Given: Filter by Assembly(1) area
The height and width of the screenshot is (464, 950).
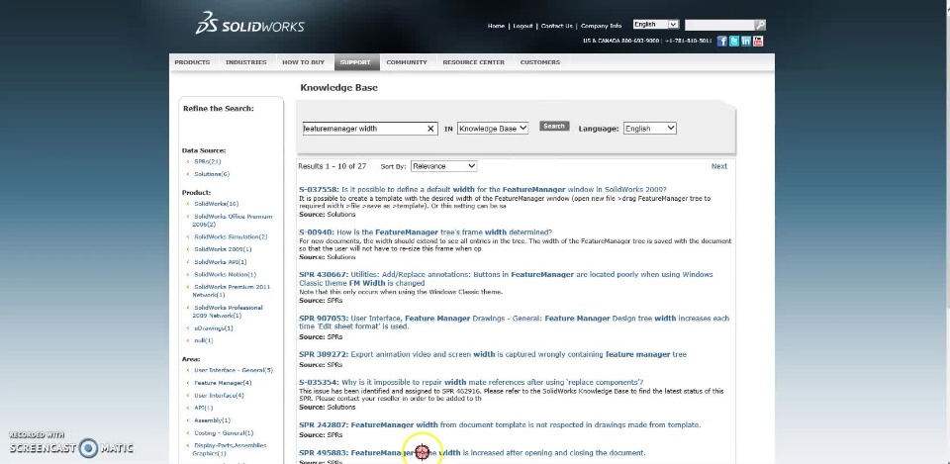Looking at the screenshot, I should coord(212,420).
